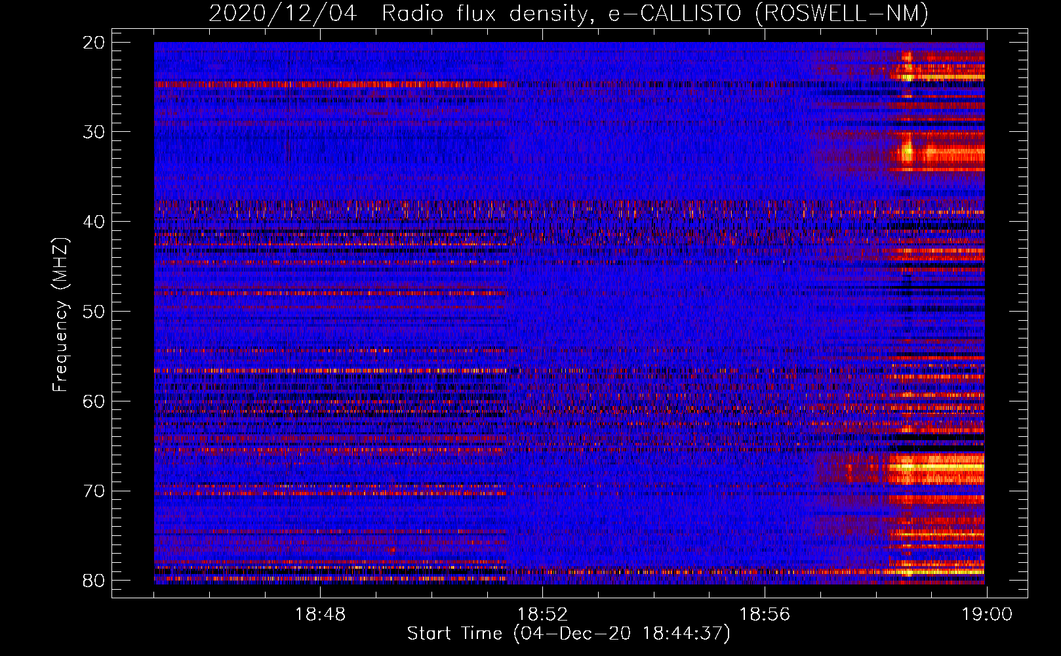Click the 70 frequency tick label
1061x656 pixels.
(94, 491)
